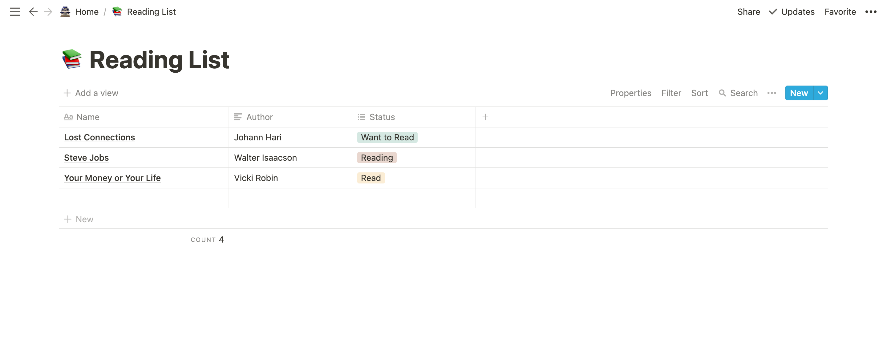
Task: Open the Sort options
Action: tap(699, 93)
